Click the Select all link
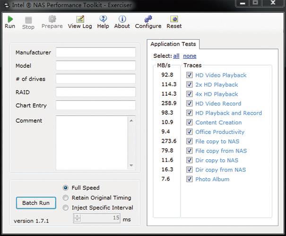Screen dimensions: 286x236 click(176, 56)
